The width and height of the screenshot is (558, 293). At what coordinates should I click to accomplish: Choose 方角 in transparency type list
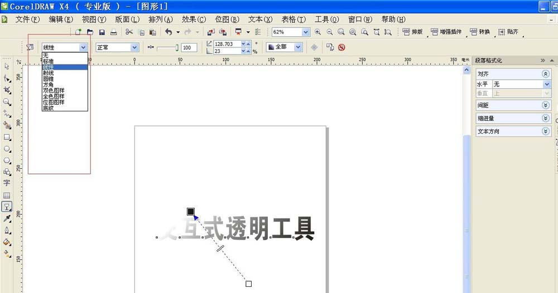(65, 85)
